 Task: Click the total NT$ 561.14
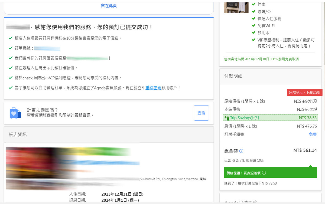305,150
